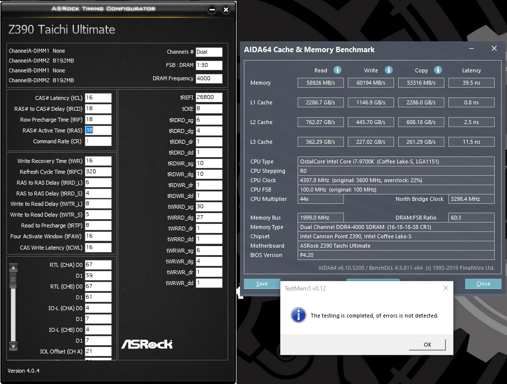Viewport: 507px width, 384px height.
Task: Click the Memory Latency value 39.5 ns
Action: coord(471,83)
